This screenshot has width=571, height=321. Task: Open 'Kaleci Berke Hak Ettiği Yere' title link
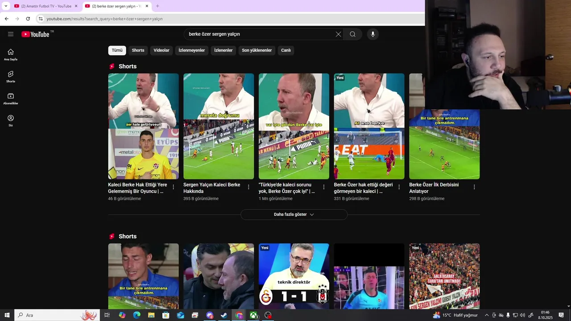[137, 188]
